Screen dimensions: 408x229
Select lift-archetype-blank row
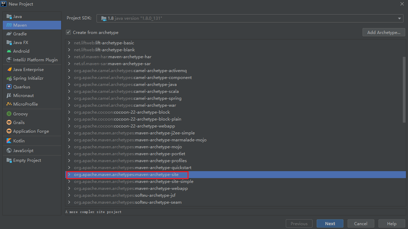coord(235,50)
